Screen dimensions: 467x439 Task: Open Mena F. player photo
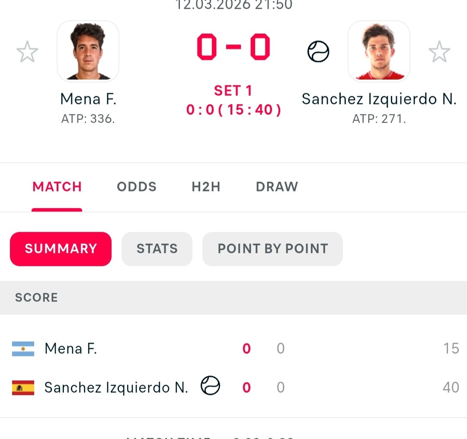88,51
